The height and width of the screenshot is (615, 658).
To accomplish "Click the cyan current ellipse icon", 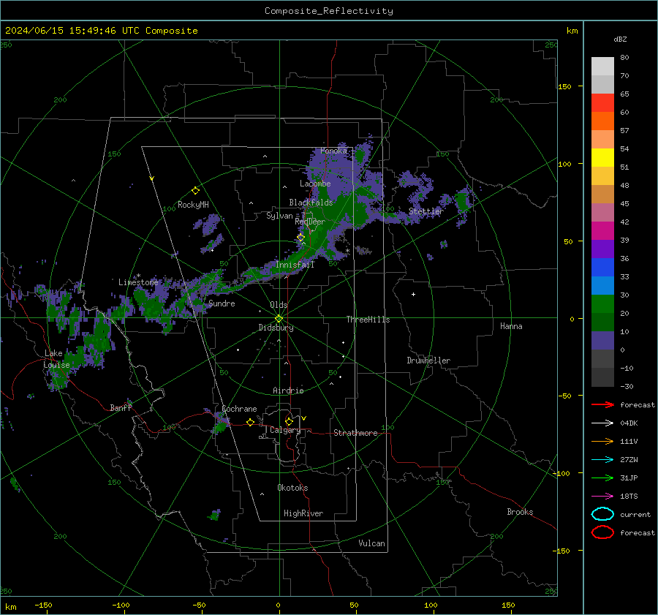I will [x=602, y=514].
